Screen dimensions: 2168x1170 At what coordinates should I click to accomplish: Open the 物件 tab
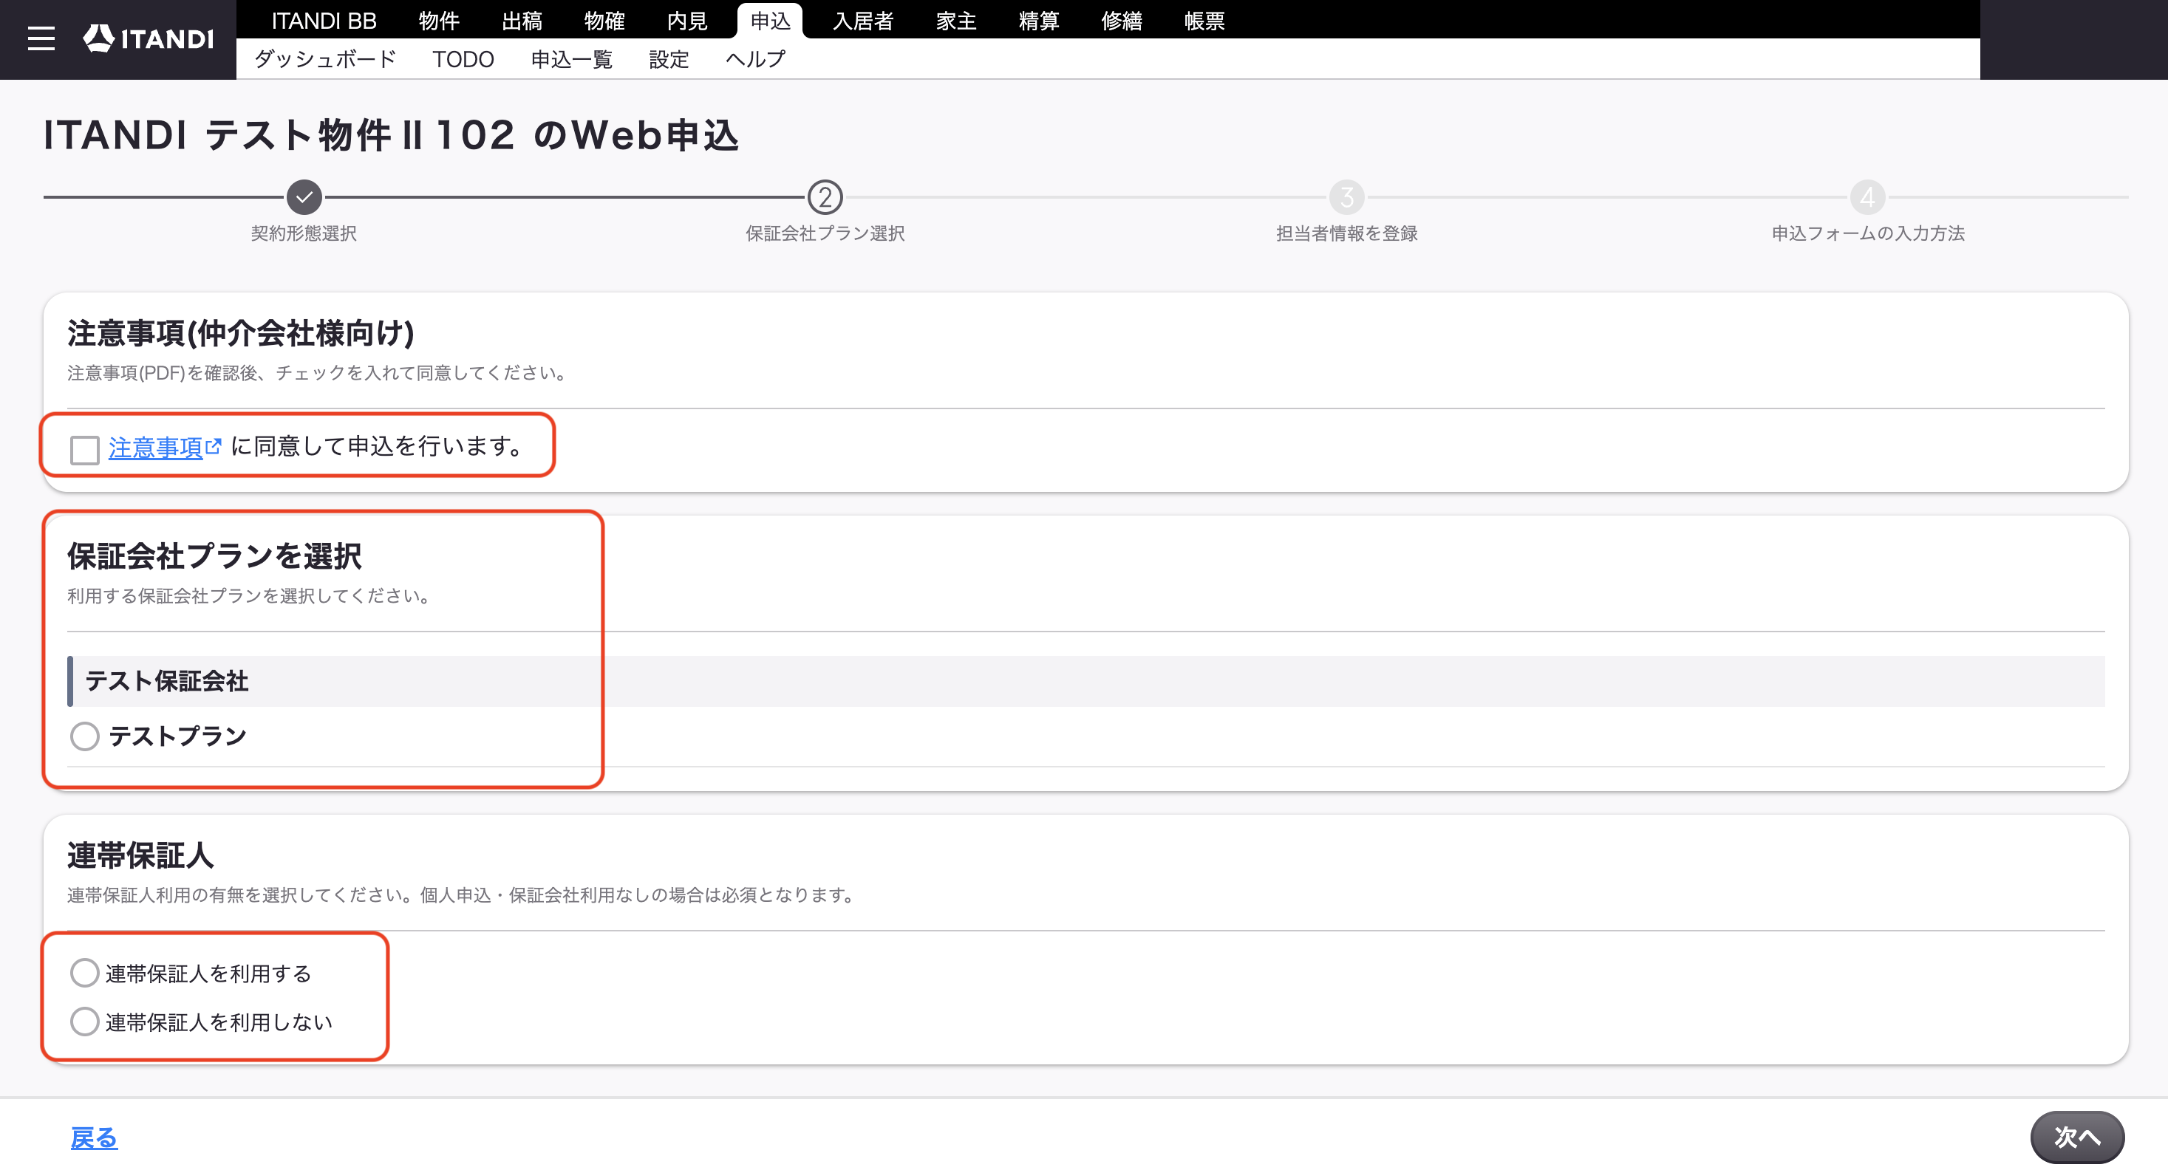[438, 20]
